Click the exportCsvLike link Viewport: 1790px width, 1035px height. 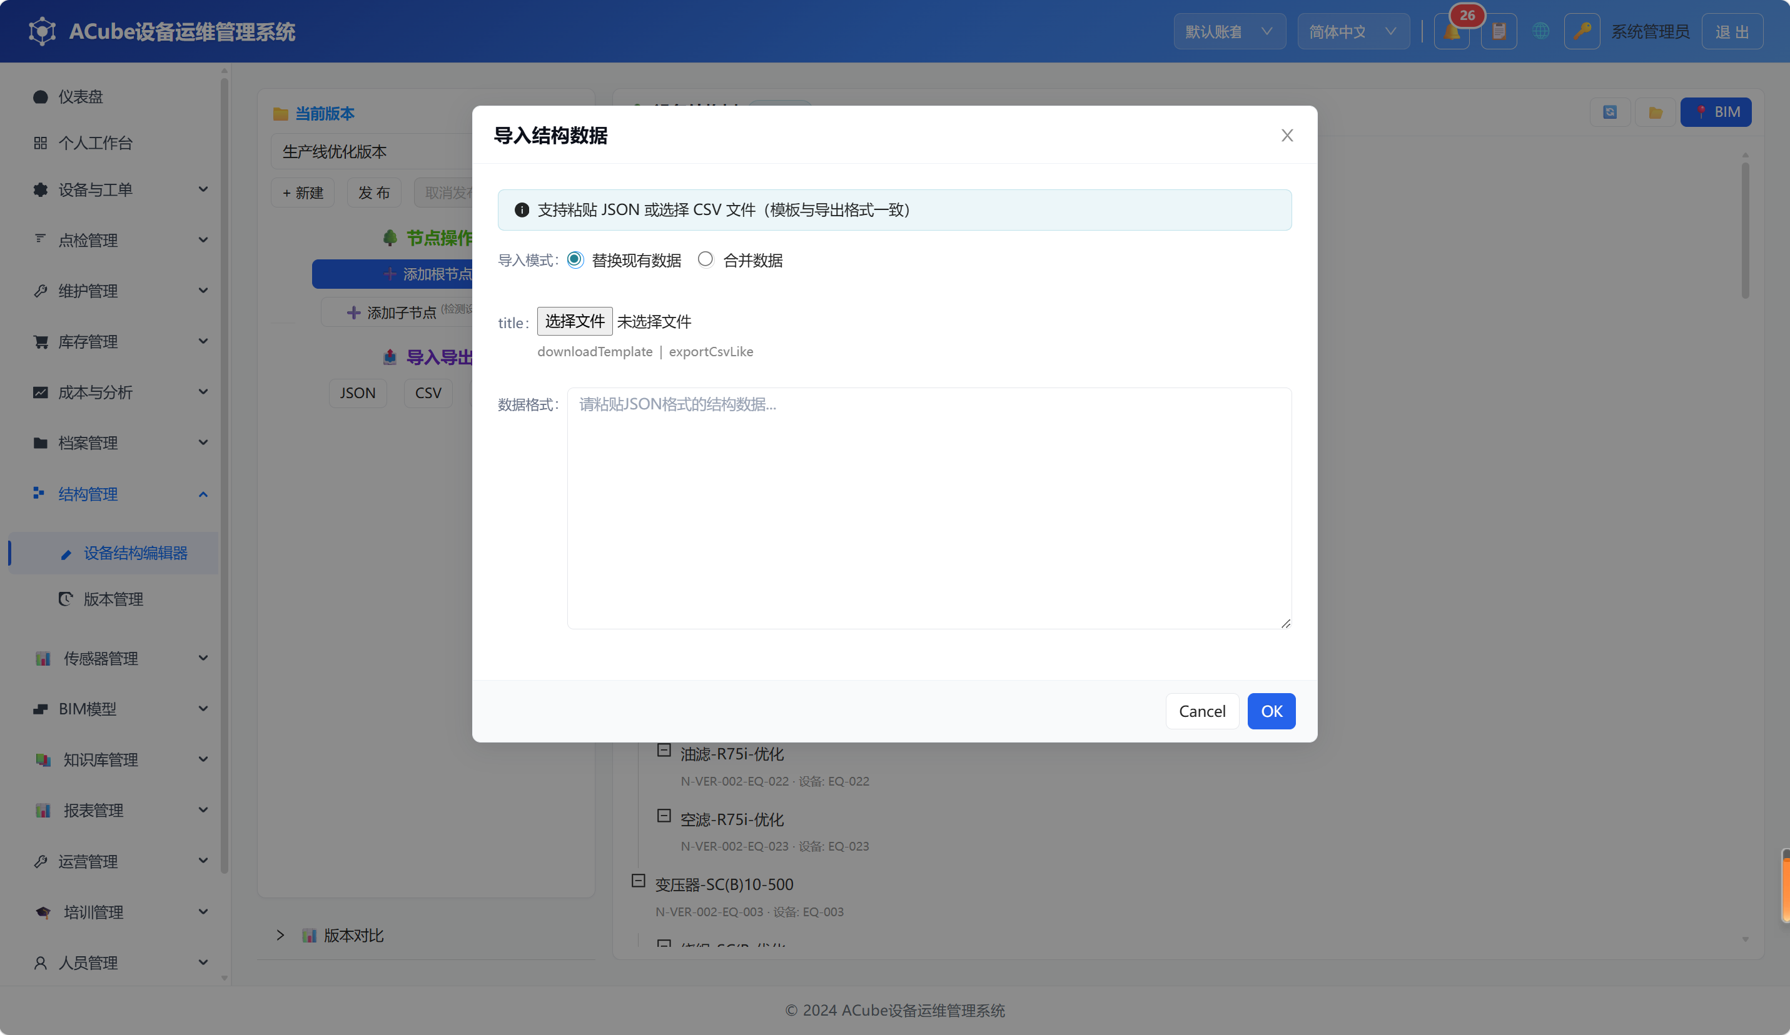[x=711, y=351]
